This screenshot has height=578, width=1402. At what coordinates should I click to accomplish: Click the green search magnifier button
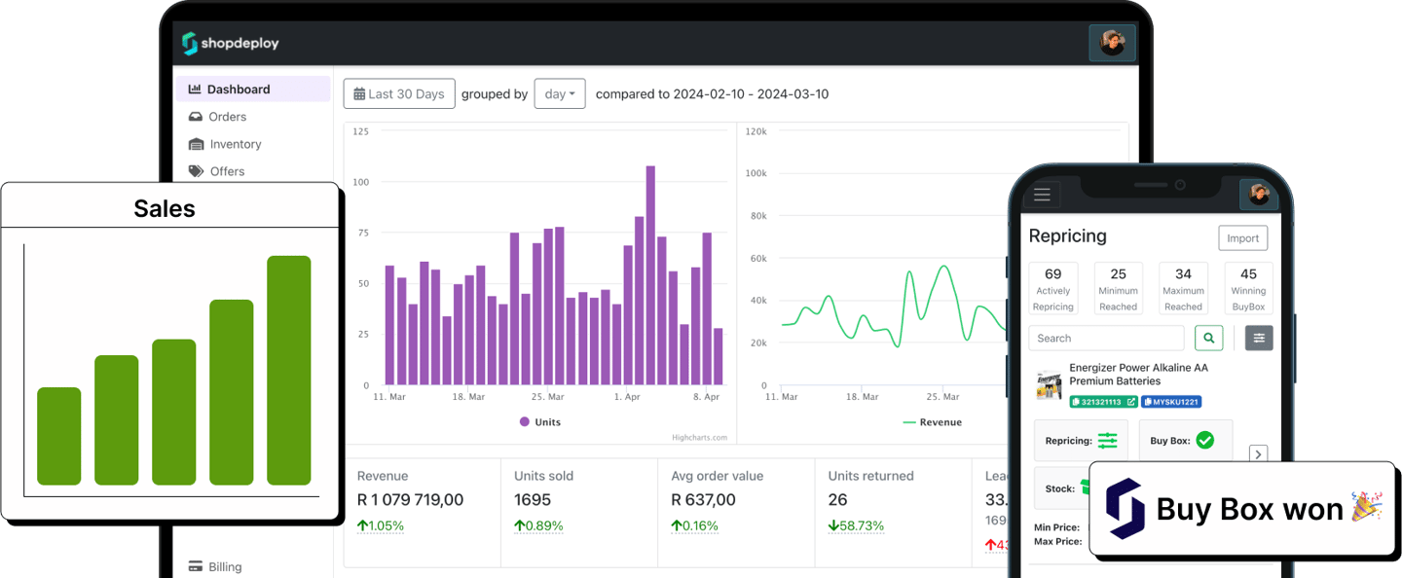(x=1208, y=338)
